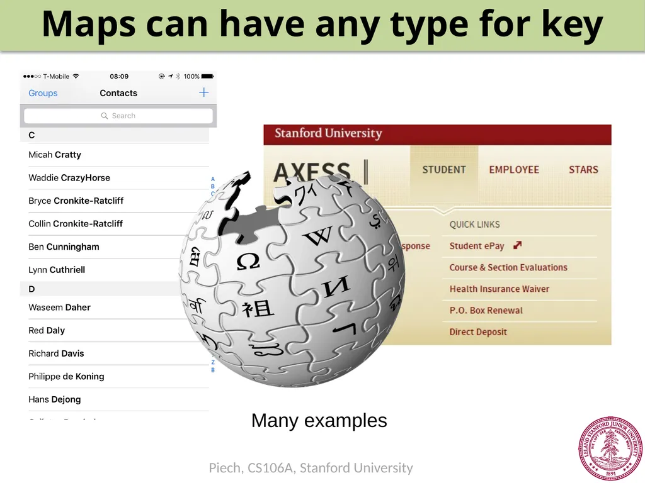Click the Stanford University seal
645x483 pixels.
(x=610, y=448)
